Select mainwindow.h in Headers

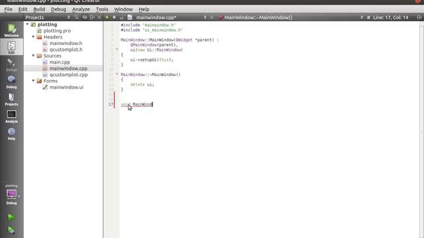coord(66,43)
